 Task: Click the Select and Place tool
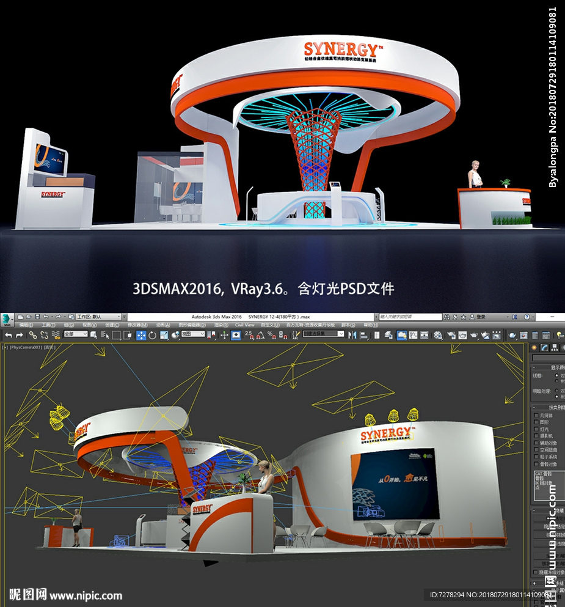[x=175, y=335]
